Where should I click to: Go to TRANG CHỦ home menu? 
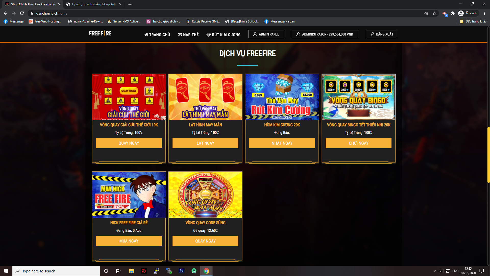click(x=157, y=34)
